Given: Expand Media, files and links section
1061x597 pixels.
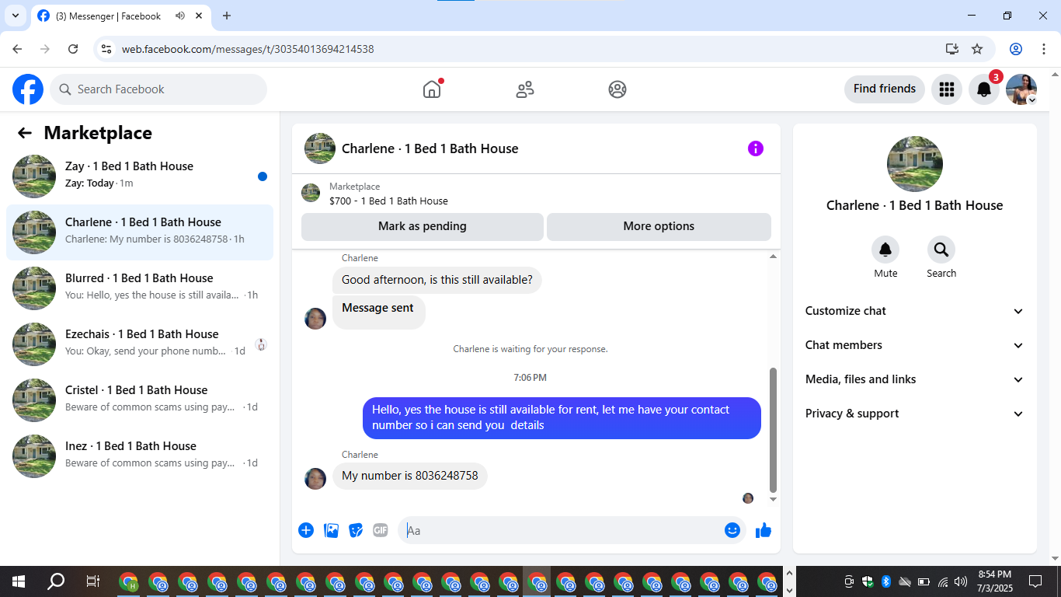Looking at the screenshot, I should 915,379.
